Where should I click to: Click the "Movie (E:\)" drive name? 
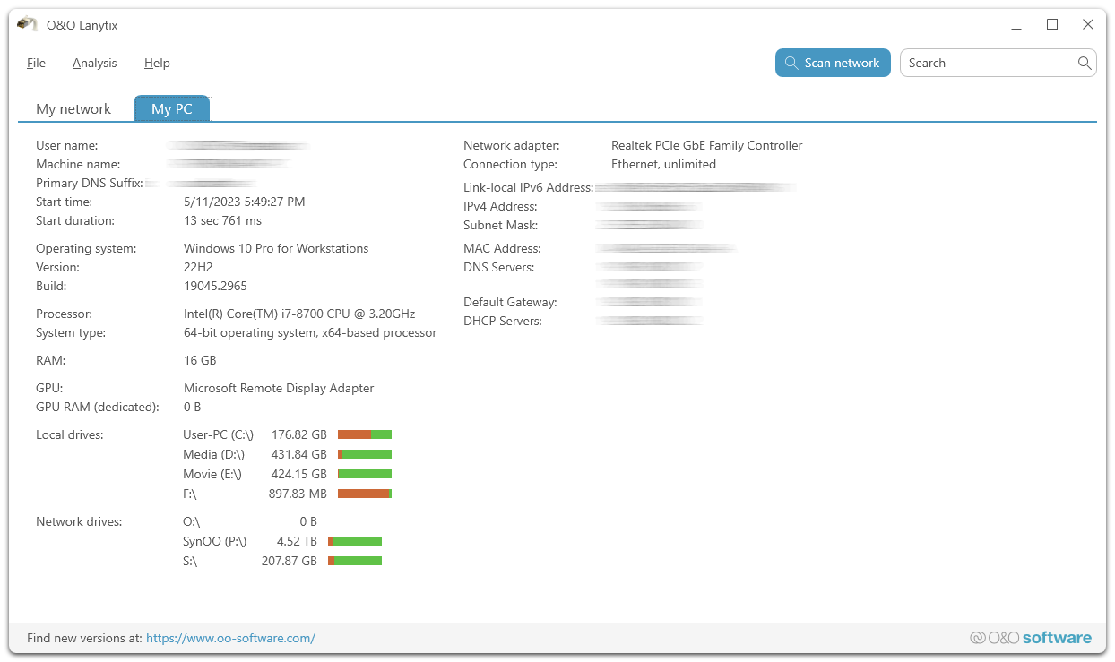pyautogui.click(x=212, y=474)
